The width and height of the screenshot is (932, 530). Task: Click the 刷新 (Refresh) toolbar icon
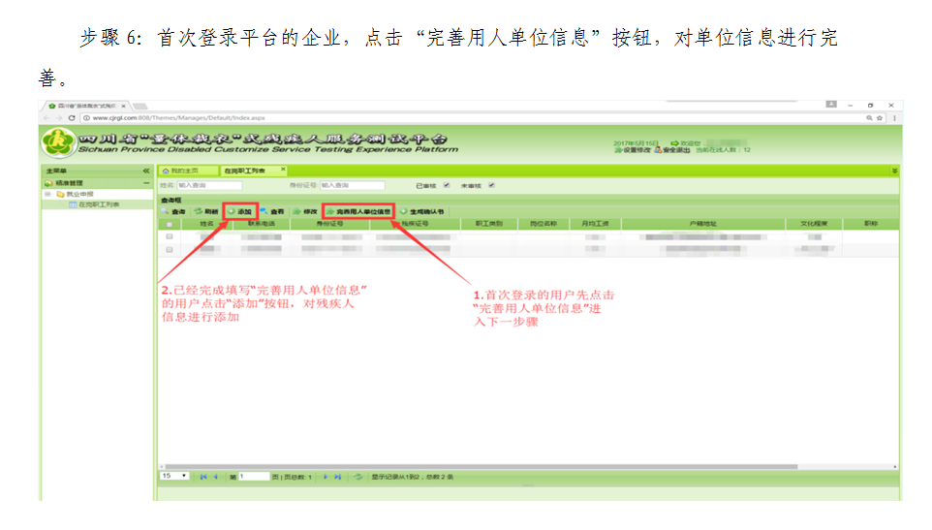pyautogui.click(x=198, y=211)
